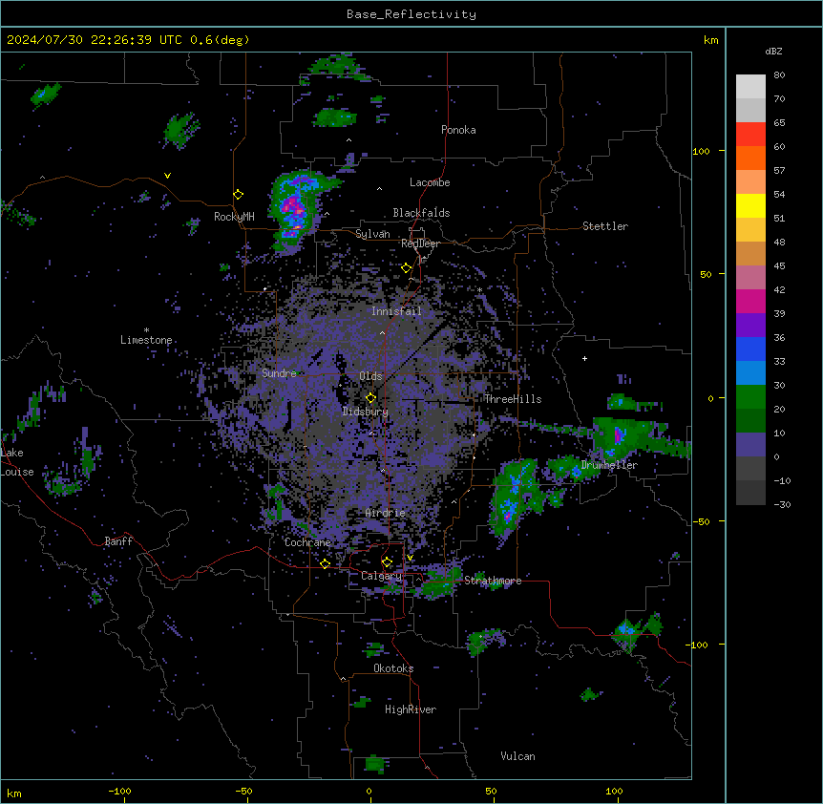Select the white plus marker north of Drumheller

(584, 358)
